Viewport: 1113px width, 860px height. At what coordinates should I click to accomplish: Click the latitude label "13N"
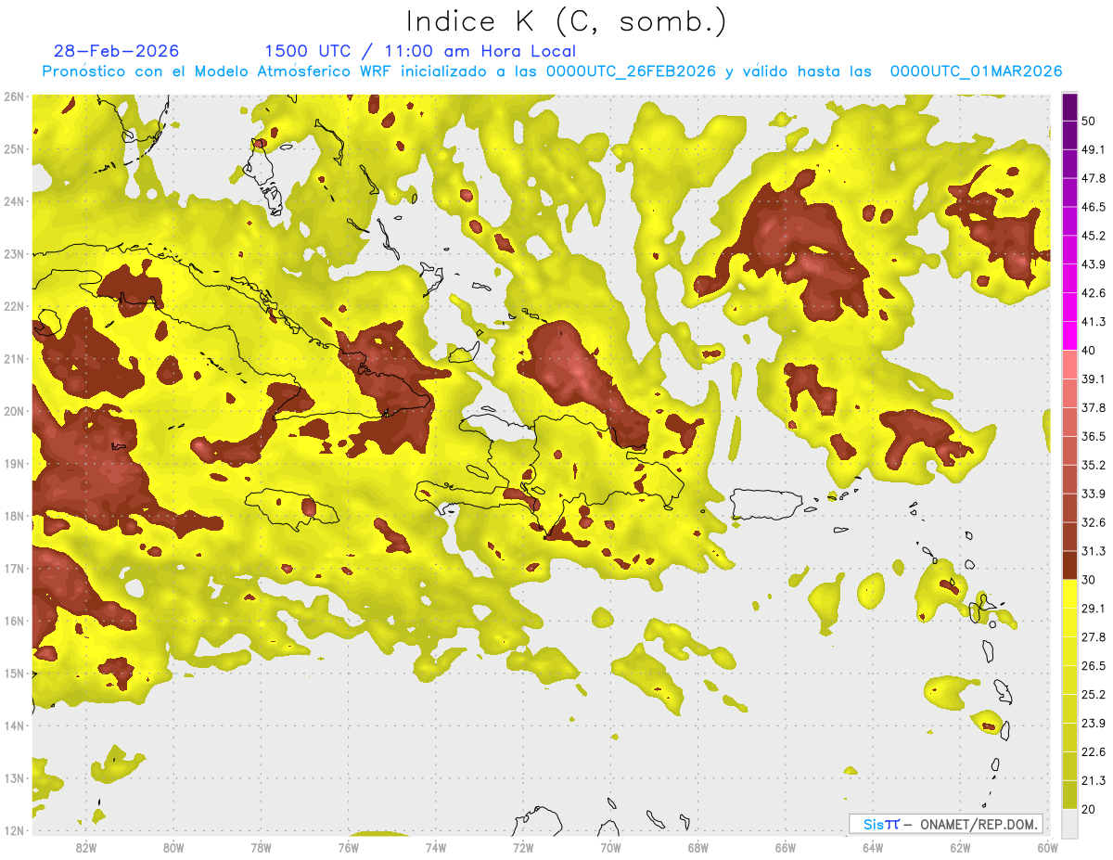13,778
